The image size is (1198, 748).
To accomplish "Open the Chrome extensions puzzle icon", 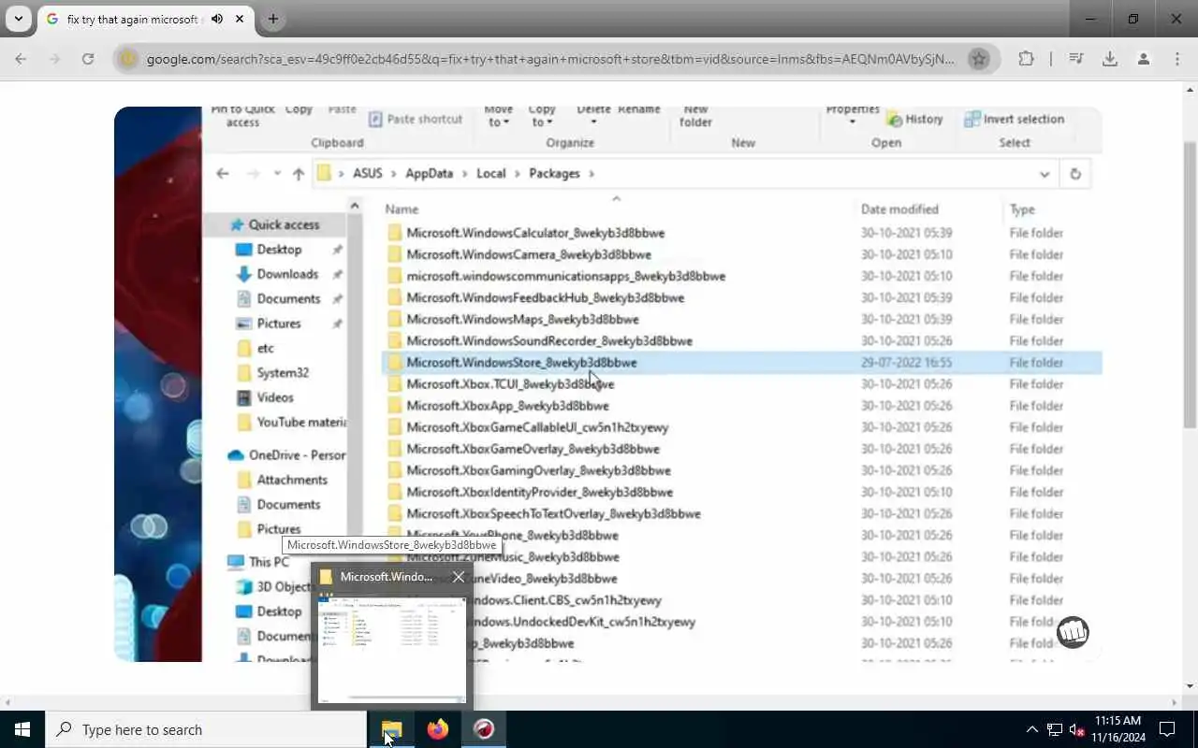I will pyautogui.click(x=1026, y=59).
